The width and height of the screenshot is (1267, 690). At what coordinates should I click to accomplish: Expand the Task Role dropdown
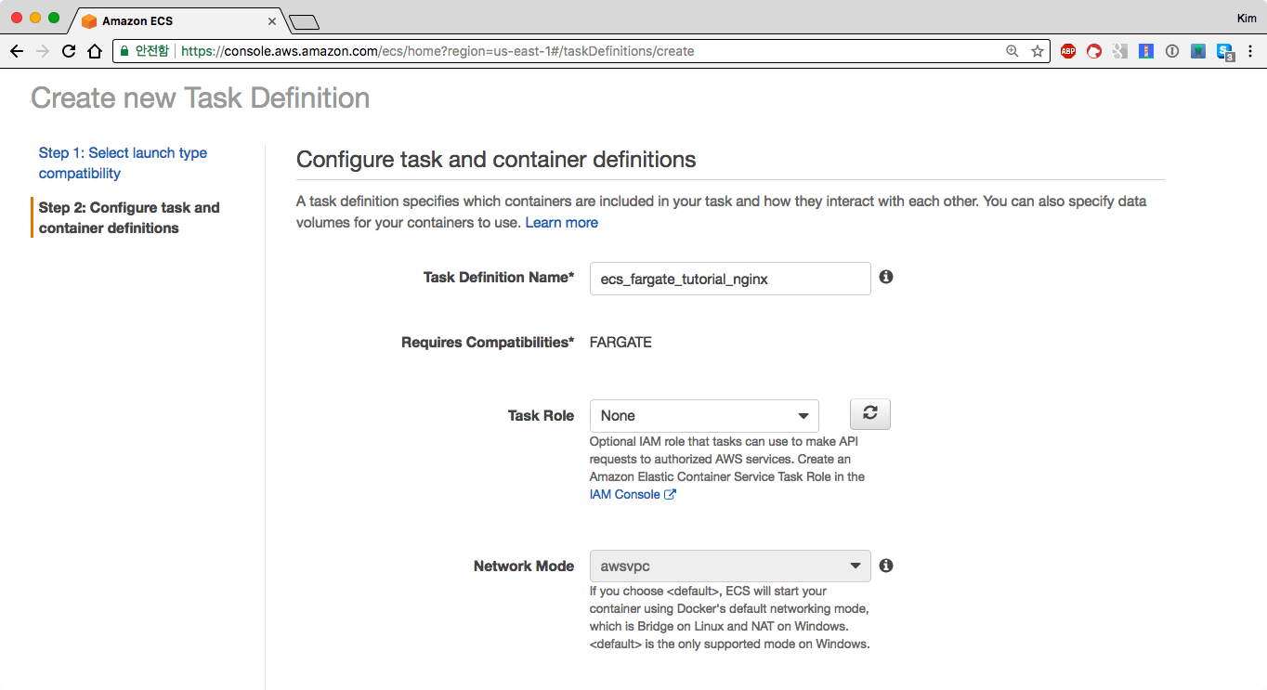(x=704, y=416)
